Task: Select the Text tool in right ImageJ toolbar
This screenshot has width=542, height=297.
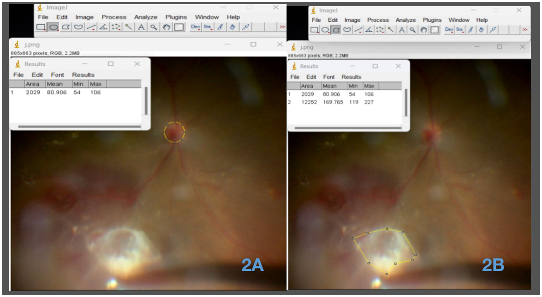Action: pyautogui.click(x=402, y=30)
